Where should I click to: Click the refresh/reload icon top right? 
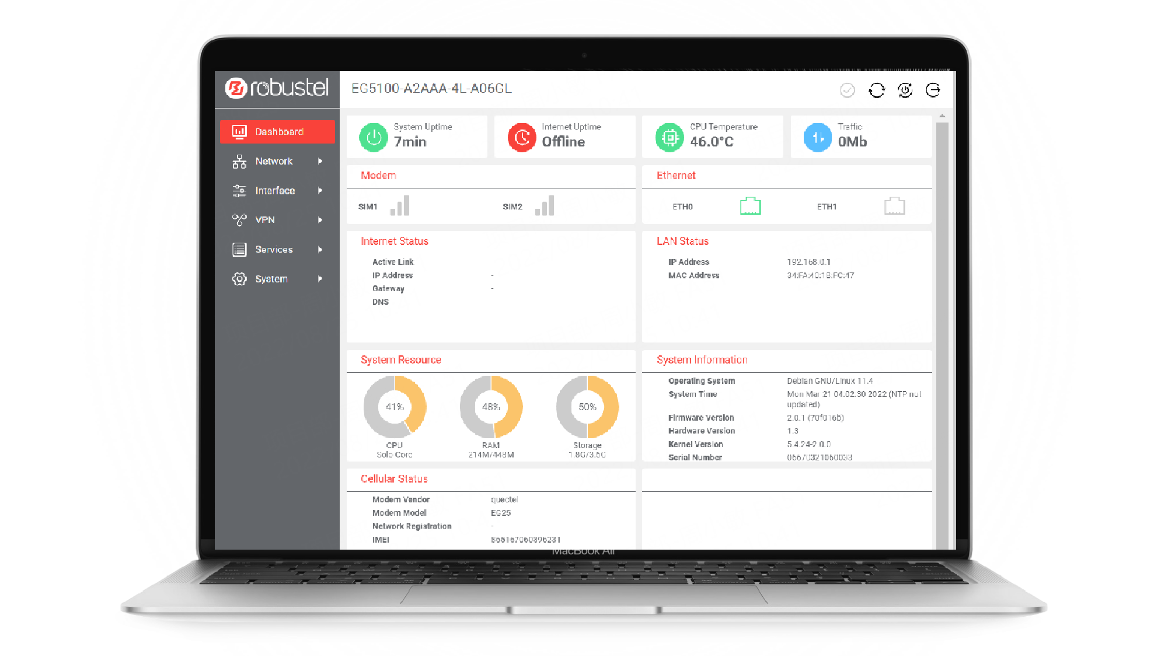pos(877,90)
